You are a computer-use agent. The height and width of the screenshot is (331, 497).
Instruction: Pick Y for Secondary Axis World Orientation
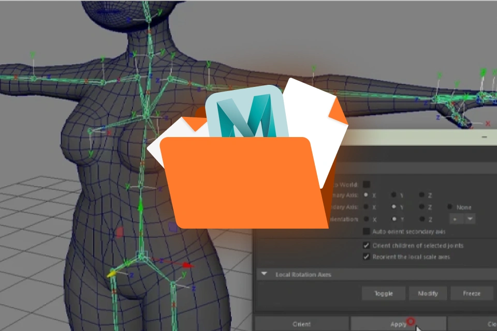393,219
